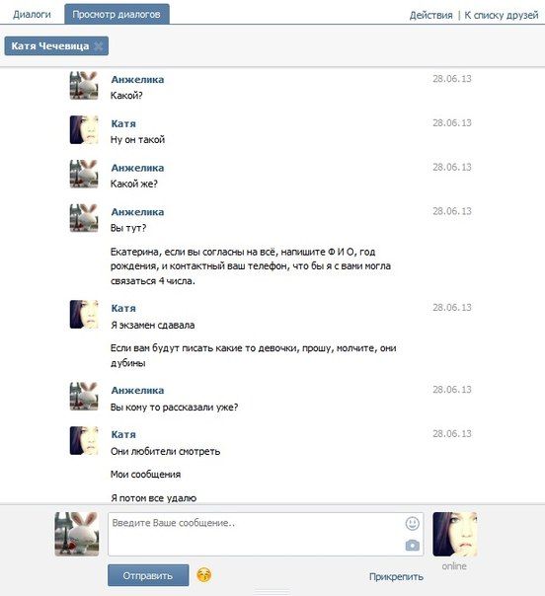545x596 pixels.
Task: Send message with Отправить button
Action: 148,575
